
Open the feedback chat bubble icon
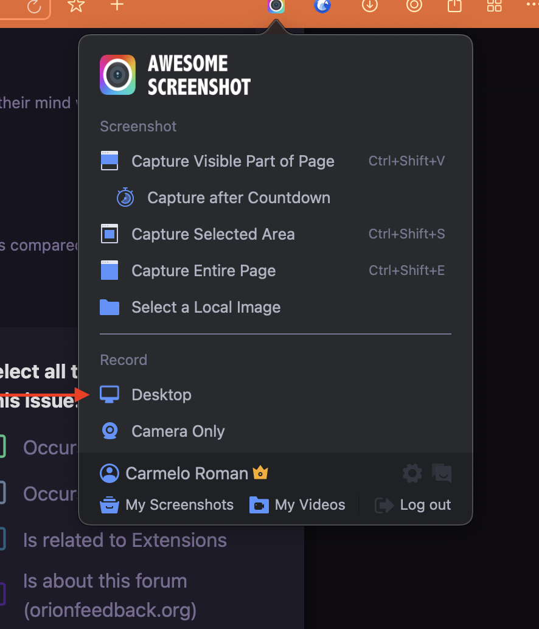point(442,473)
